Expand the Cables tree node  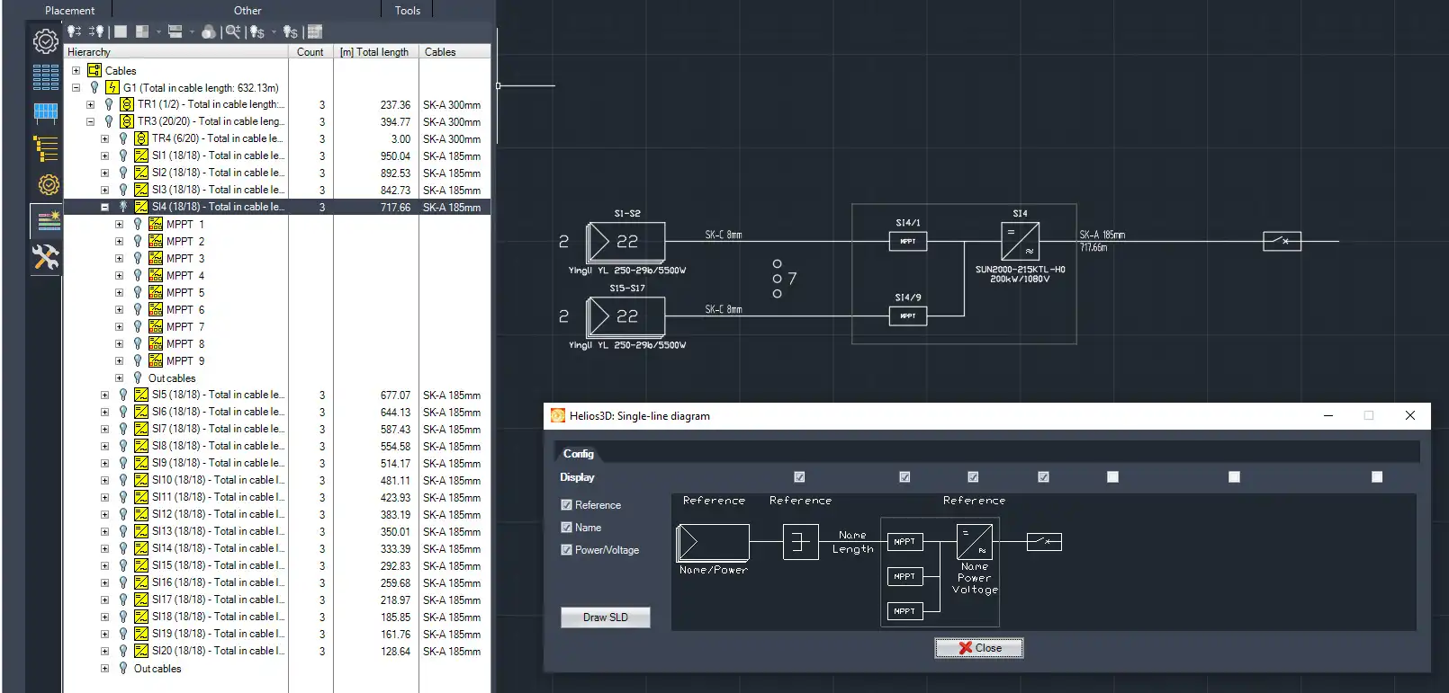click(x=76, y=70)
